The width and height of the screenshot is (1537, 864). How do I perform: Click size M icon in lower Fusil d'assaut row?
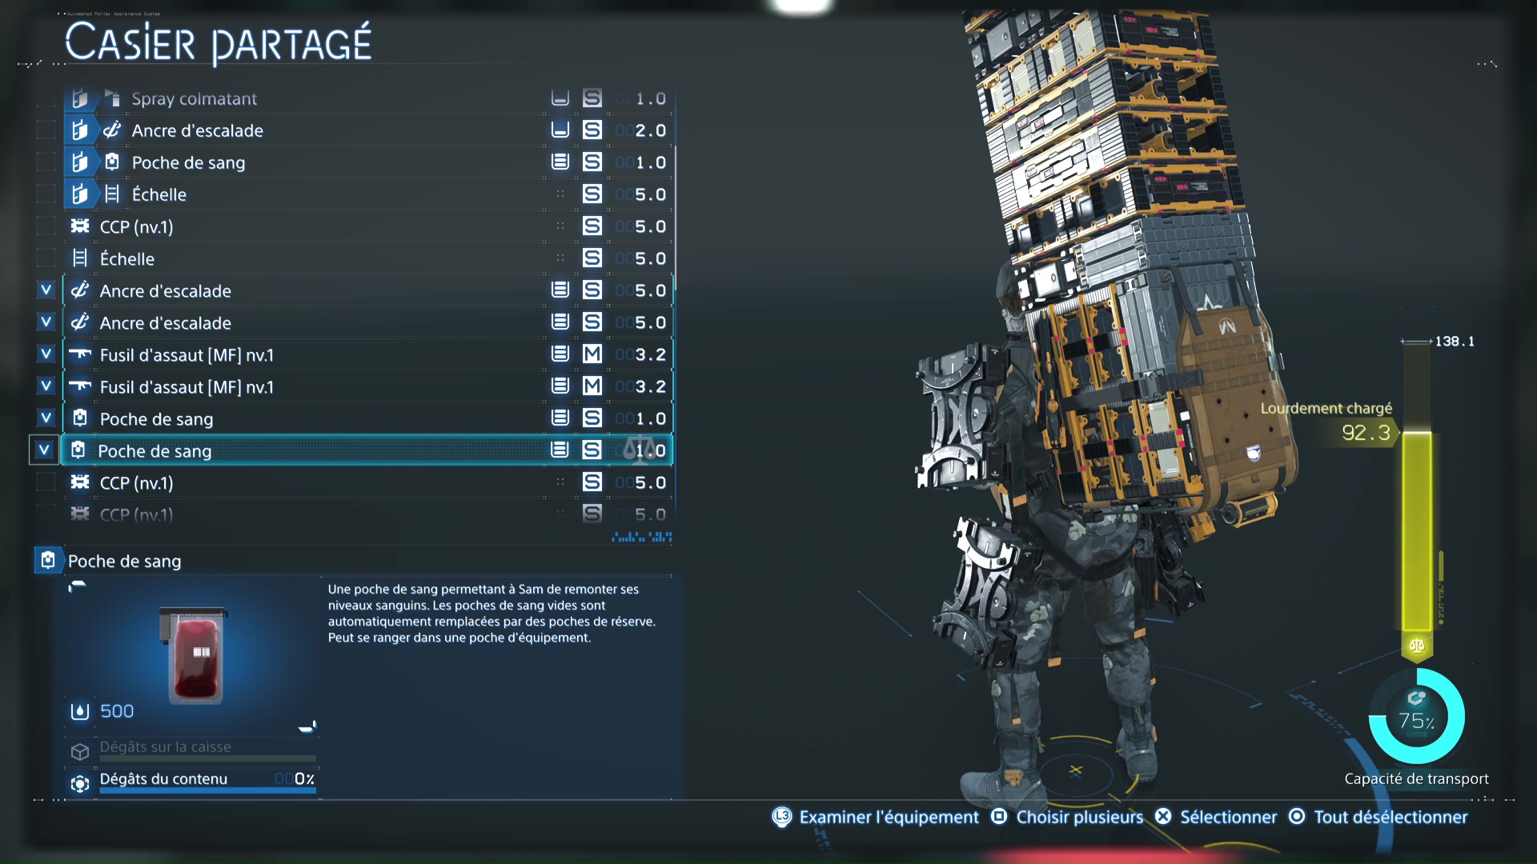pos(592,386)
